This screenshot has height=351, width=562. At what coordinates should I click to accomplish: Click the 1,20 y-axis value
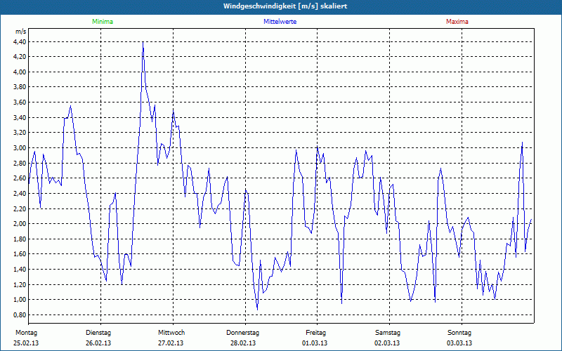(20, 285)
